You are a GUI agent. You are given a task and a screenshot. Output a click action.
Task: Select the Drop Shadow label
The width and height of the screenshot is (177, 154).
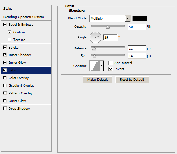click(x=19, y=109)
